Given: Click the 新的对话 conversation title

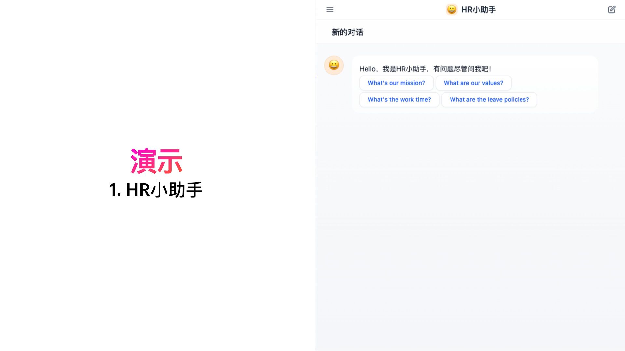Looking at the screenshot, I should pos(347,32).
